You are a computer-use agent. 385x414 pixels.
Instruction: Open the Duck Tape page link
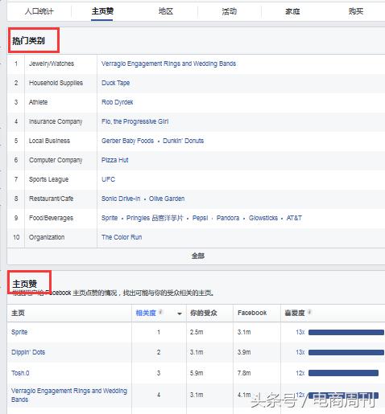click(115, 83)
